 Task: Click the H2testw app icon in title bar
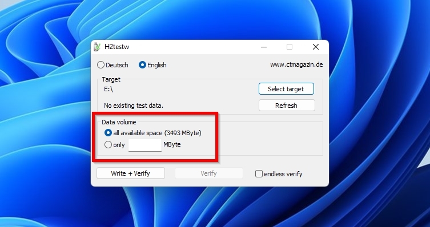coord(97,47)
